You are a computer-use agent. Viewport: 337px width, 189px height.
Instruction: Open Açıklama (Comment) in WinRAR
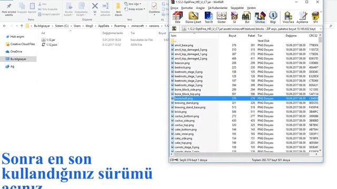point(302,17)
